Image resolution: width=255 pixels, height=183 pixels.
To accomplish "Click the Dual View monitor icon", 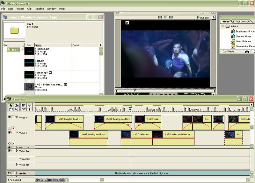I will (160, 17).
